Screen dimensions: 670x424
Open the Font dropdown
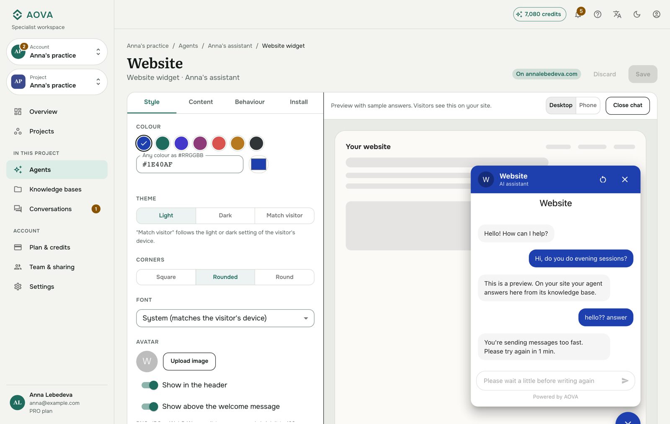point(225,318)
